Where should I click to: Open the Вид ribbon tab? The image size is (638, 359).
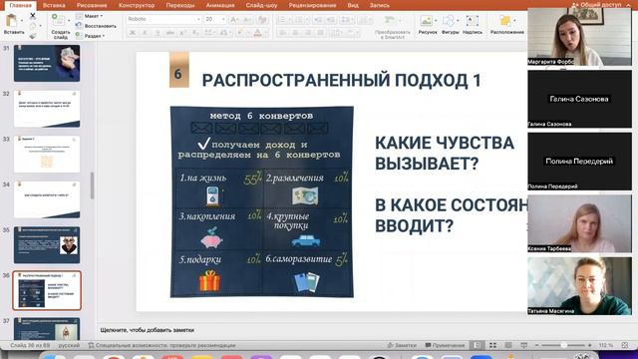[x=353, y=5]
